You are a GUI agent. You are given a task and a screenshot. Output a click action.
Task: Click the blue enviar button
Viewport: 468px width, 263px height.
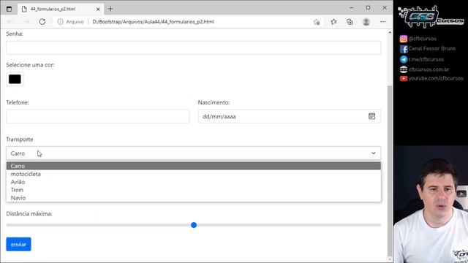18,244
